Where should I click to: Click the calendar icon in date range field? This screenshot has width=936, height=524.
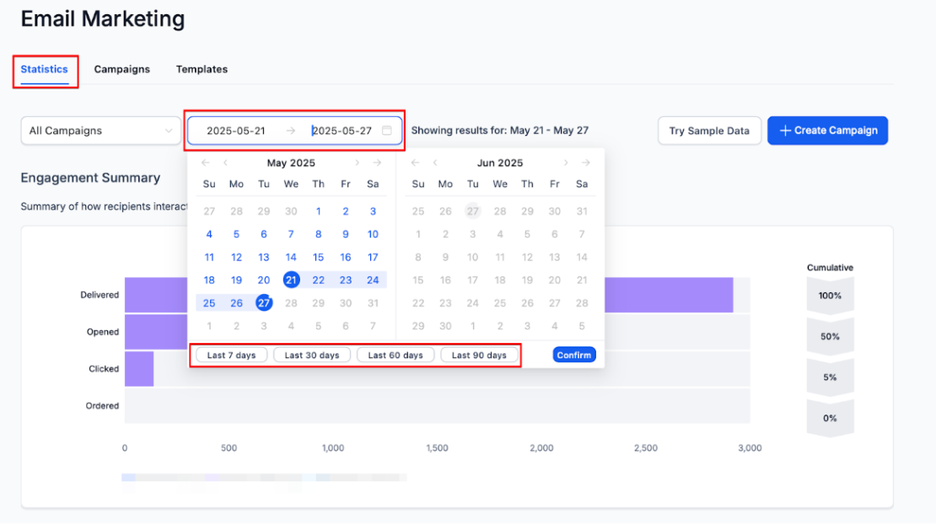click(x=387, y=131)
